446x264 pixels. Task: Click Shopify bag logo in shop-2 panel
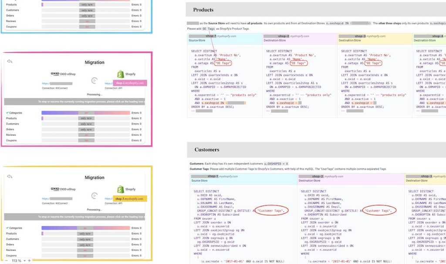pos(121,74)
